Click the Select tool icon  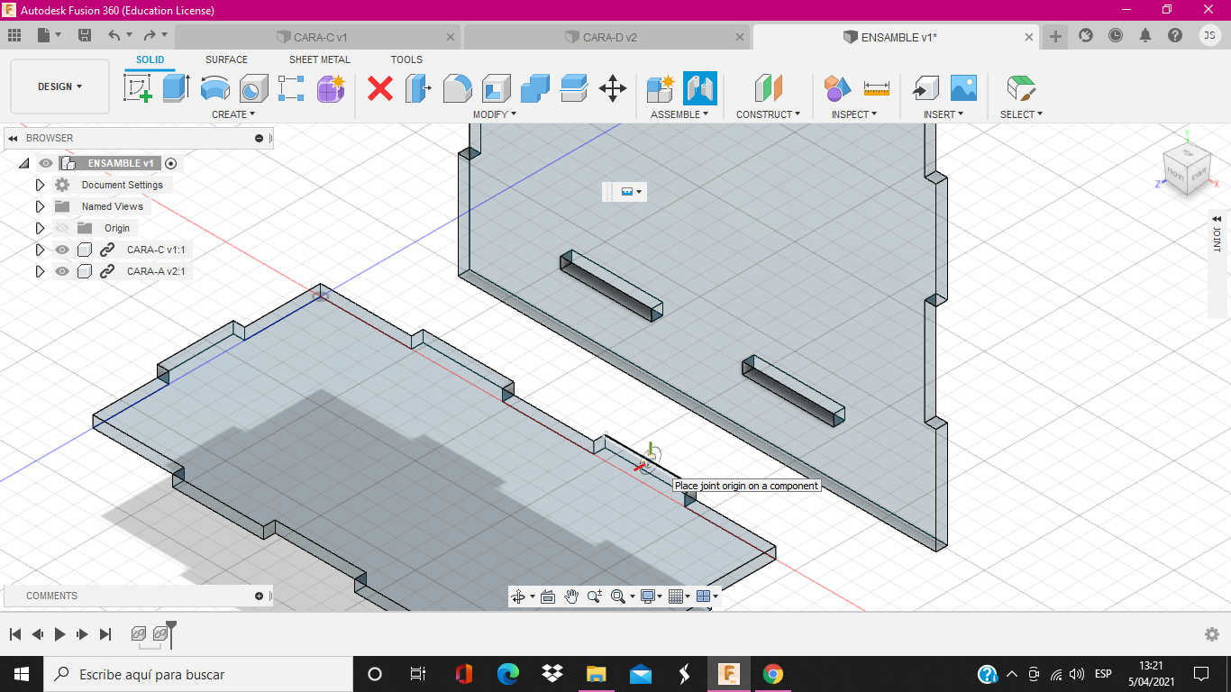coord(1020,88)
